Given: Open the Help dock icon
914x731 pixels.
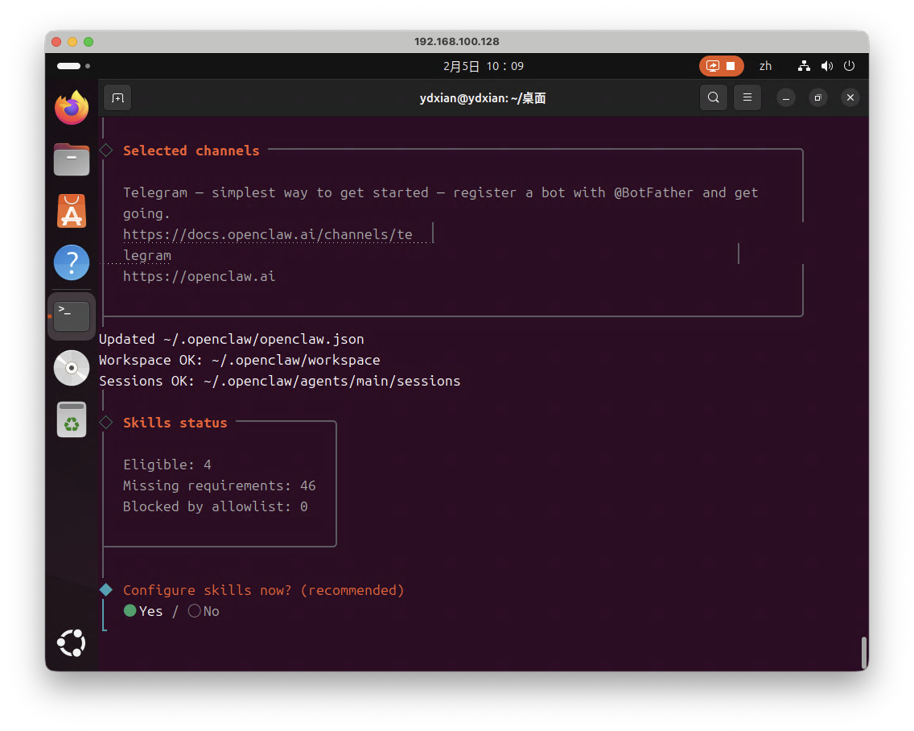Looking at the screenshot, I should pos(71,262).
